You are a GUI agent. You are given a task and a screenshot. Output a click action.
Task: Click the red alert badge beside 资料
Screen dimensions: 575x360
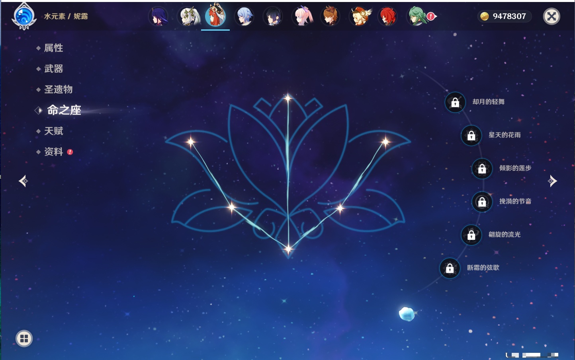(70, 152)
